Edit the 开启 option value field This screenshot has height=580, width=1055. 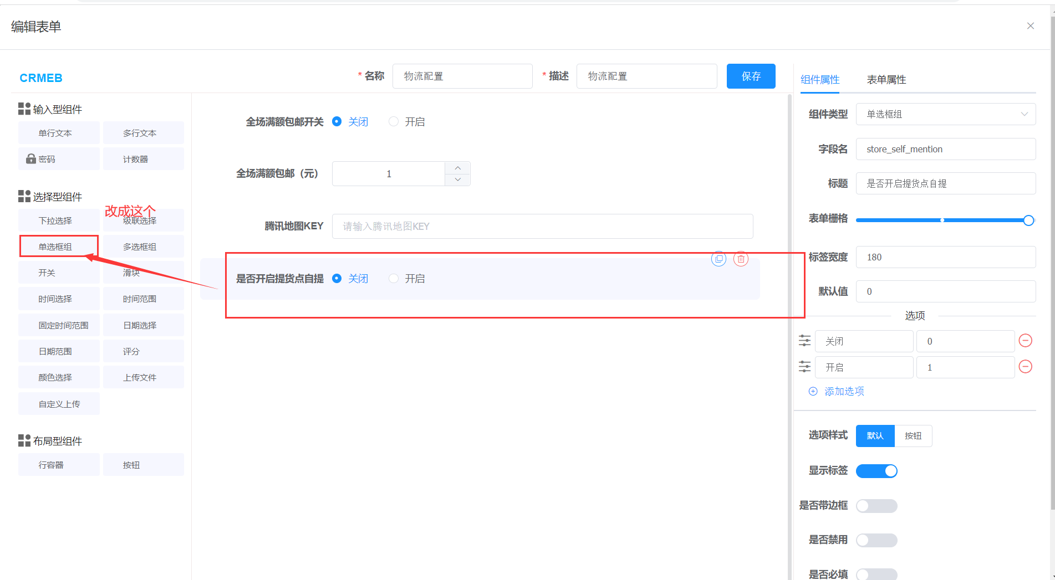click(965, 367)
